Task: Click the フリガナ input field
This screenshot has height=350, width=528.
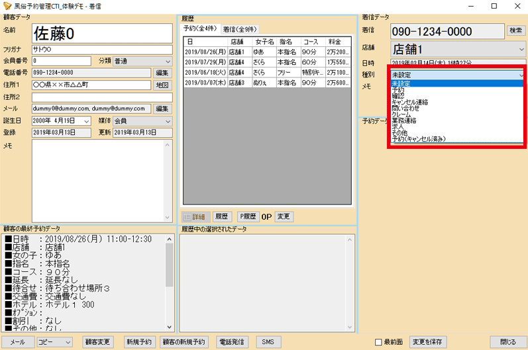Action: pyautogui.click(x=102, y=50)
